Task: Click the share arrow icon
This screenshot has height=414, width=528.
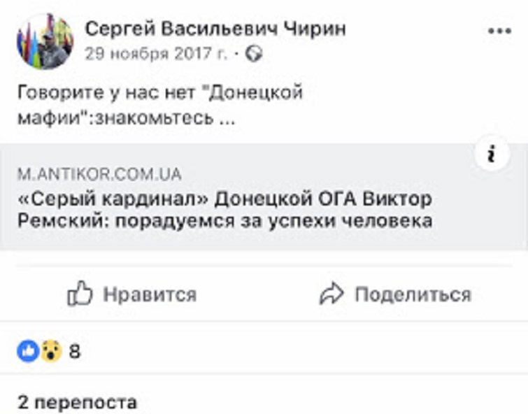Action: 332,294
